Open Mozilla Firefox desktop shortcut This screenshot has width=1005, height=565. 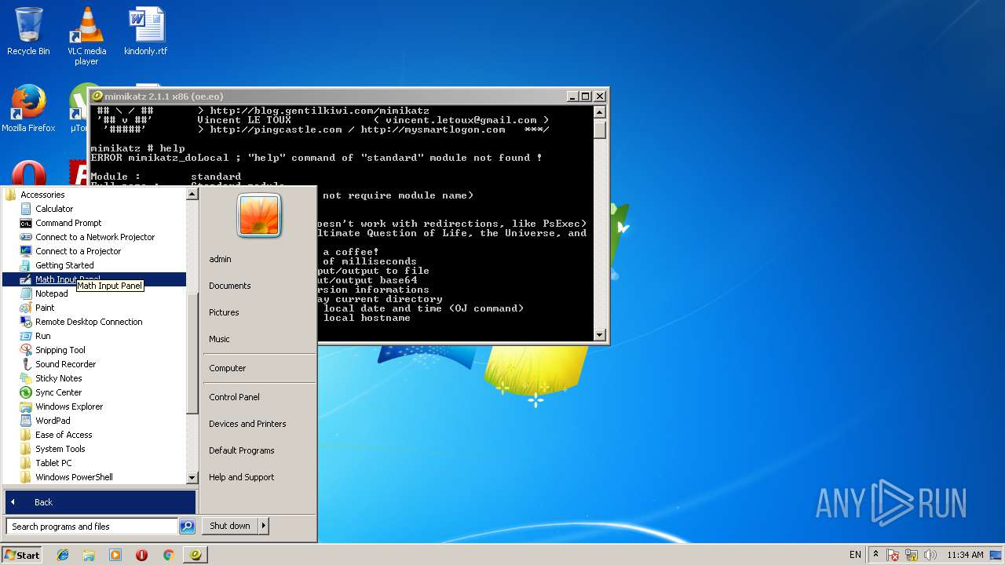tap(28, 109)
